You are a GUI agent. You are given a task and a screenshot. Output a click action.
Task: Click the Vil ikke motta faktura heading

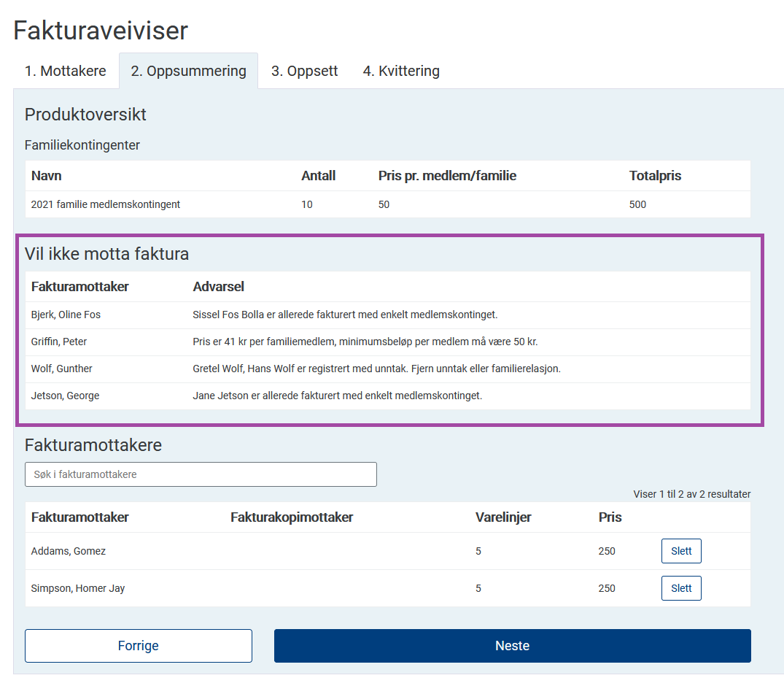point(107,254)
